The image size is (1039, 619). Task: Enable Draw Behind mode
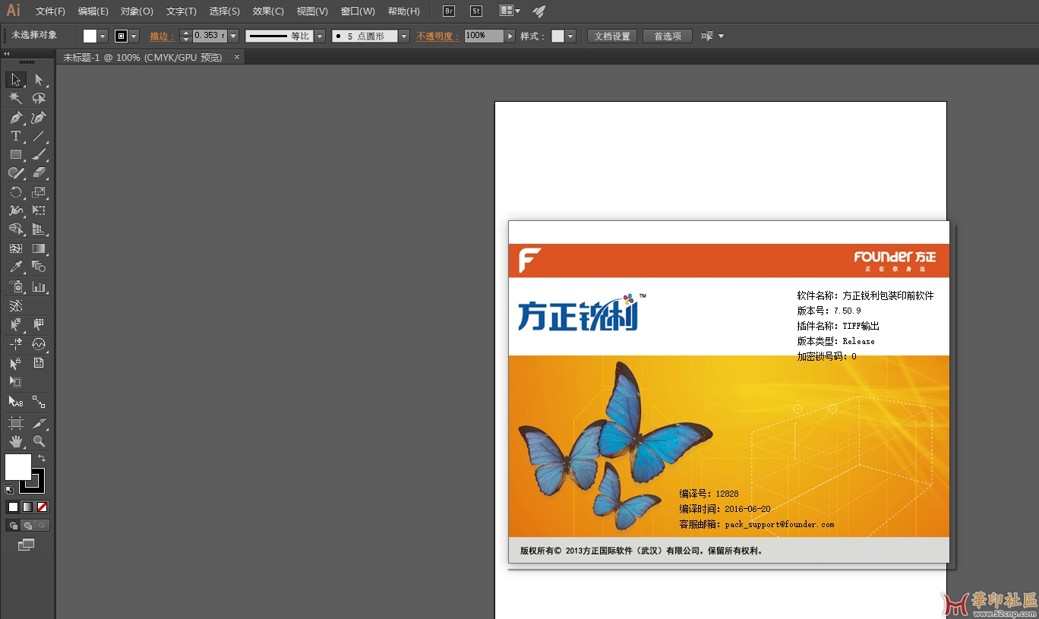[27, 525]
